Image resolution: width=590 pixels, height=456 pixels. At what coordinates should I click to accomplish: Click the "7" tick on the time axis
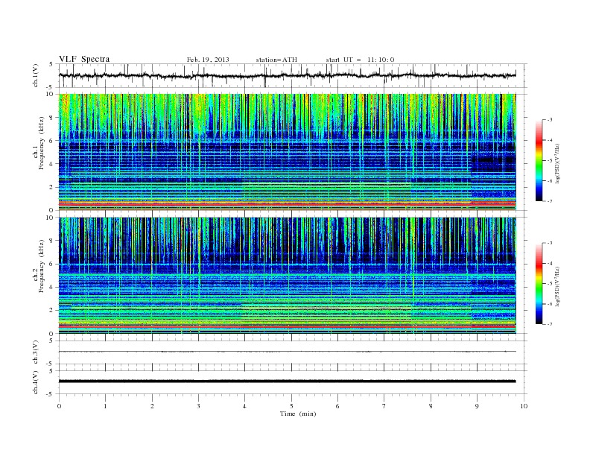click(384, 406)
